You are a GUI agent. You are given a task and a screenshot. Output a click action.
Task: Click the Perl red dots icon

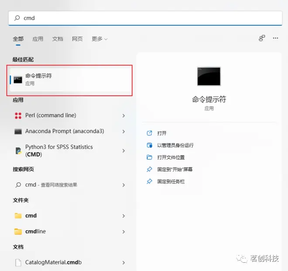point(18,116)
